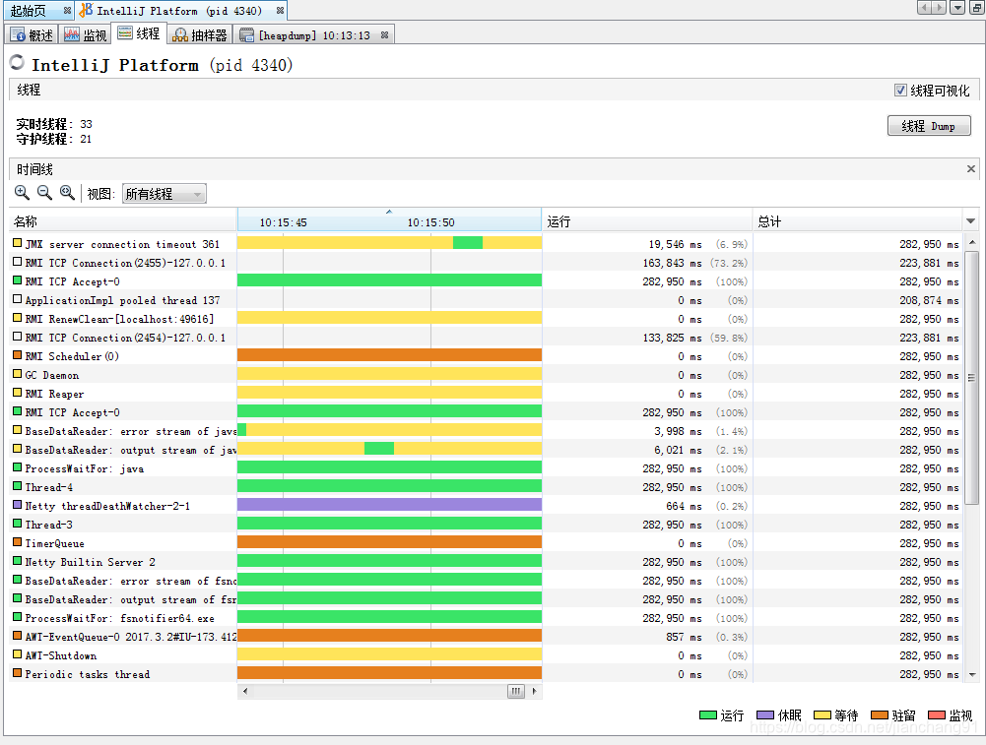Click the yellow 等待 legend swatch
The height and width of the screenshot is (745, 986).
[x=822, y=714]
